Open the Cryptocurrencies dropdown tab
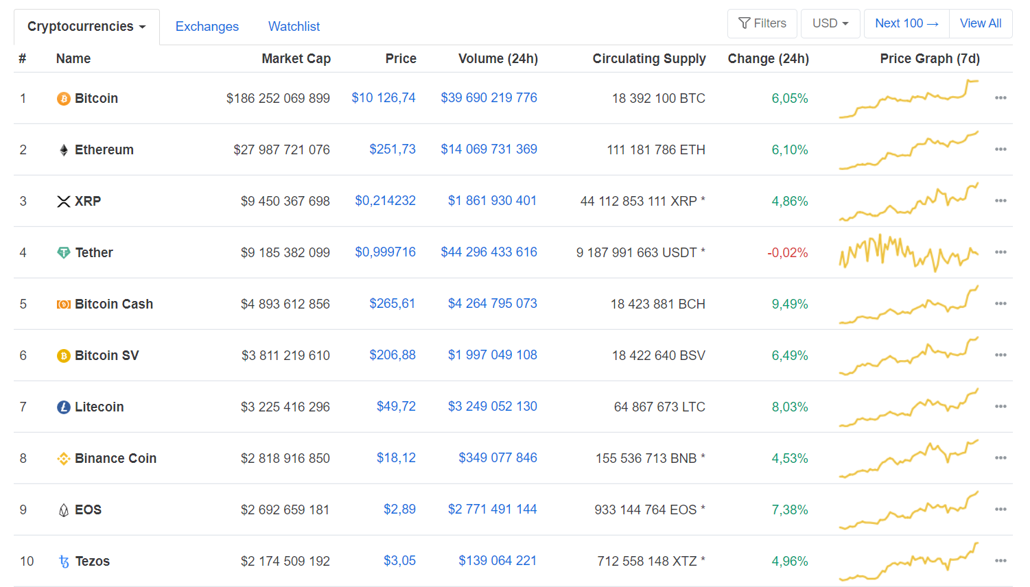Viewport: 1030px width, 587px height. click(x=86, y=27)
